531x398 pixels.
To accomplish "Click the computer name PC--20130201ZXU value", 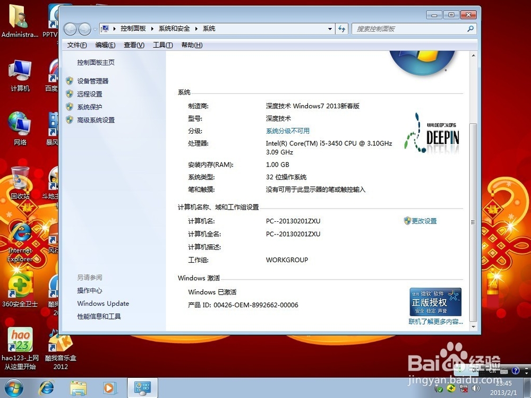I will coord(293,221).
